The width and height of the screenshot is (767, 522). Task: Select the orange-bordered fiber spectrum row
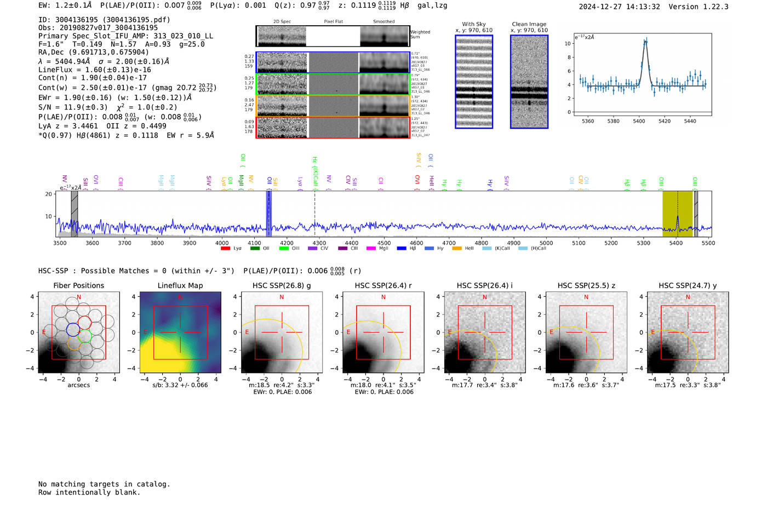pos(333,106)
